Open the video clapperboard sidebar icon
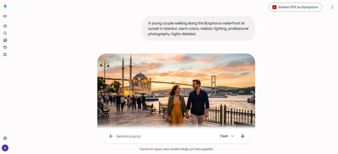Viewport: 338px width, 154px height. 5,47
